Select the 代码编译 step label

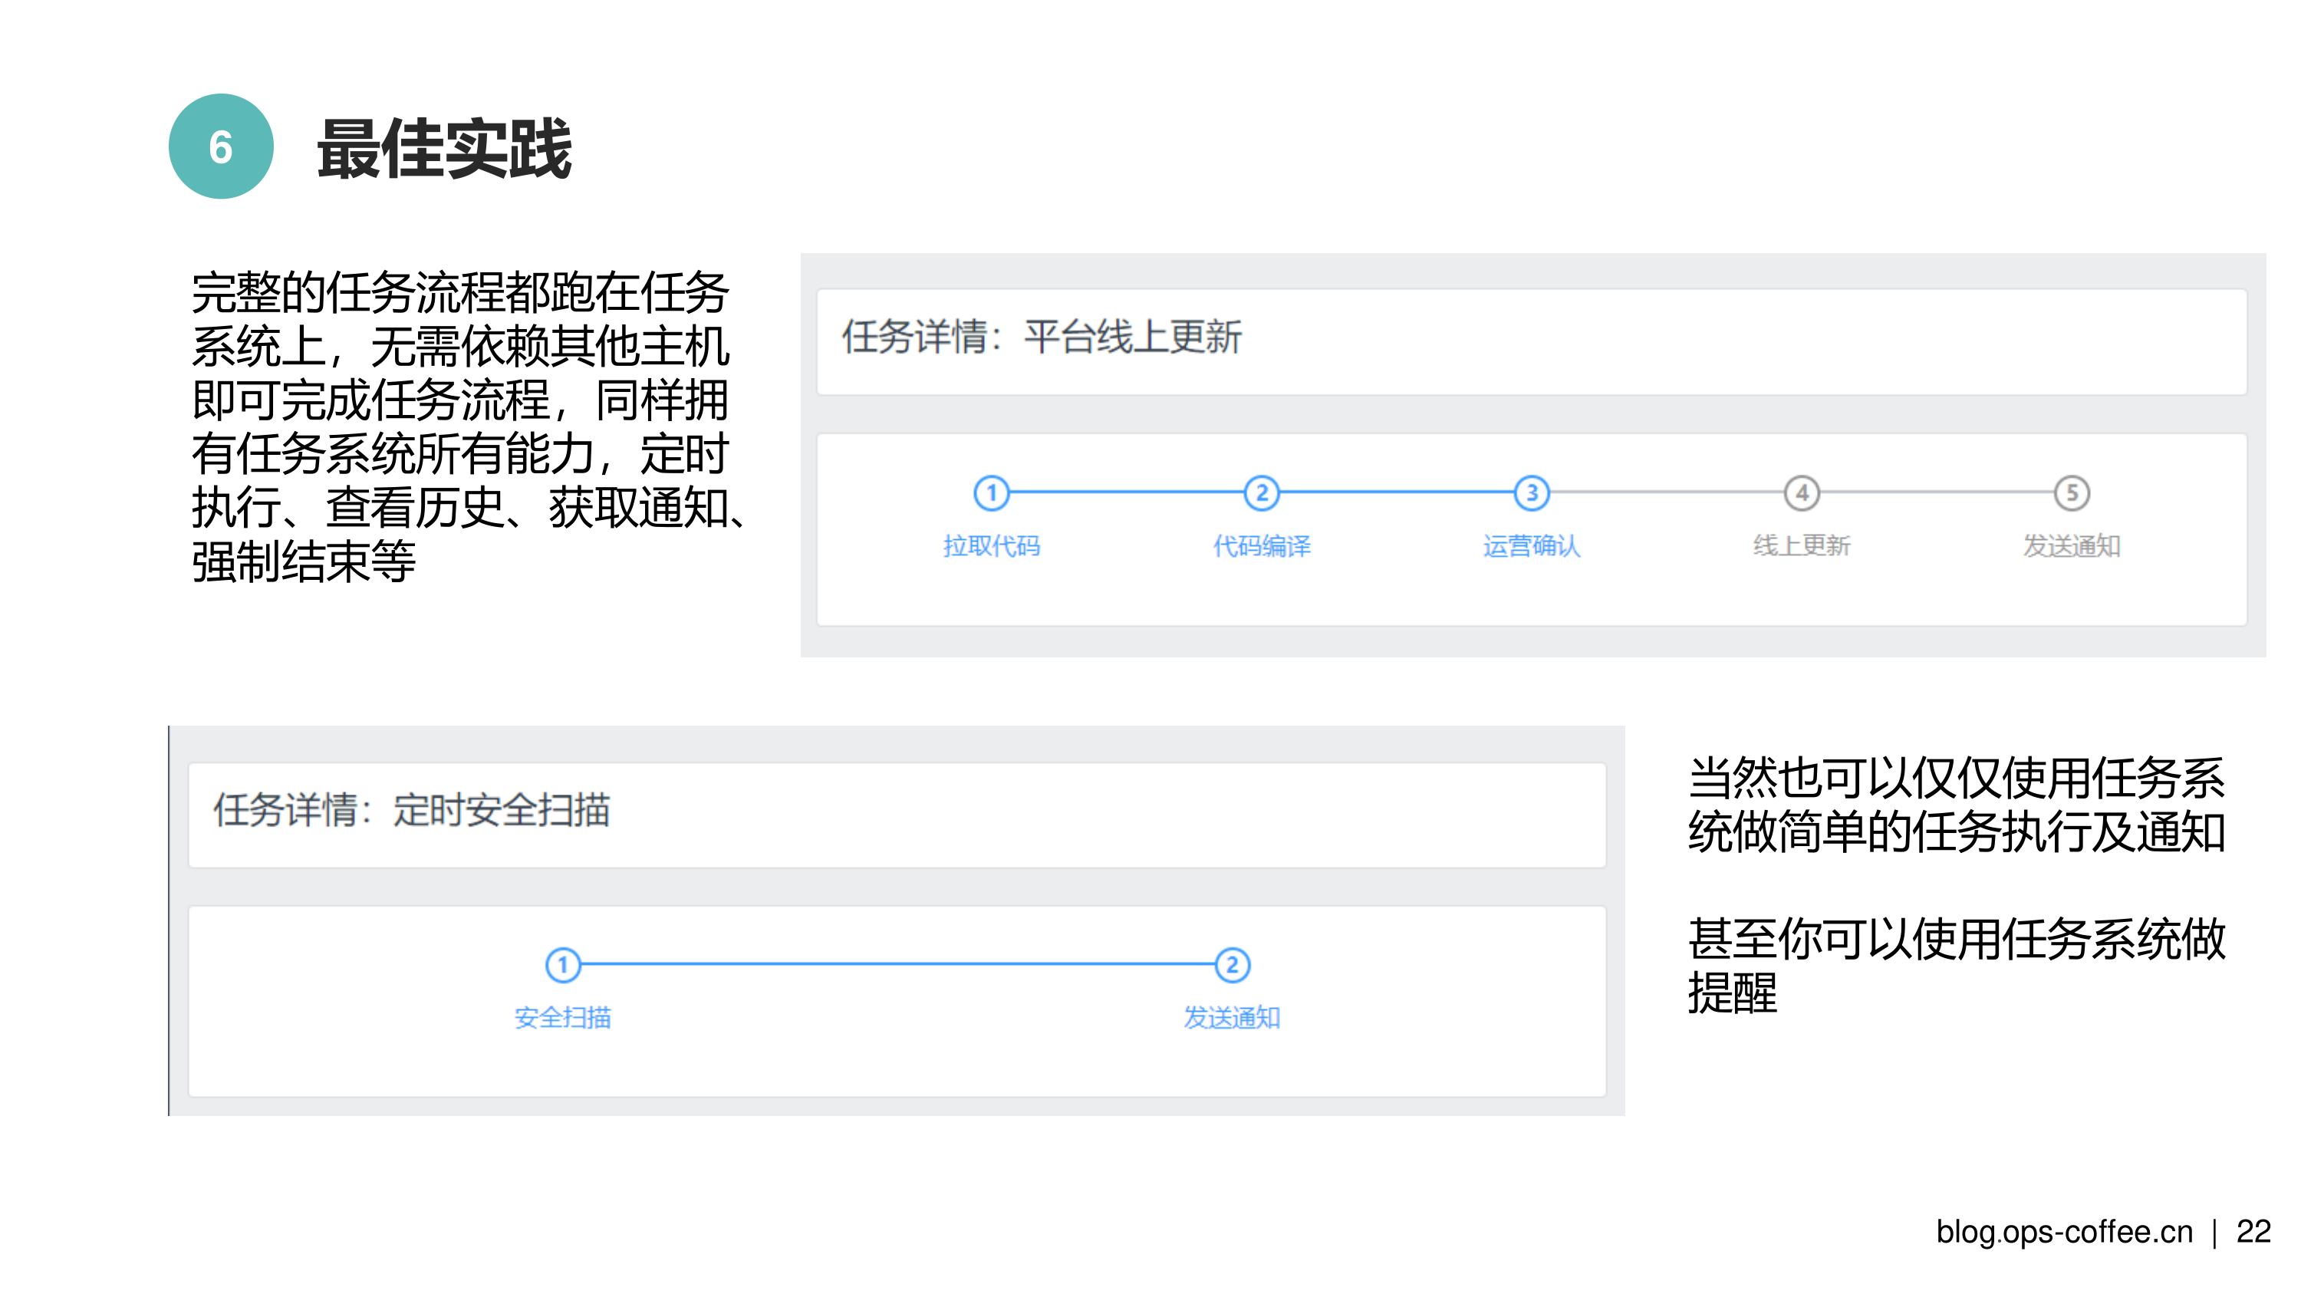pos(1261,545)
